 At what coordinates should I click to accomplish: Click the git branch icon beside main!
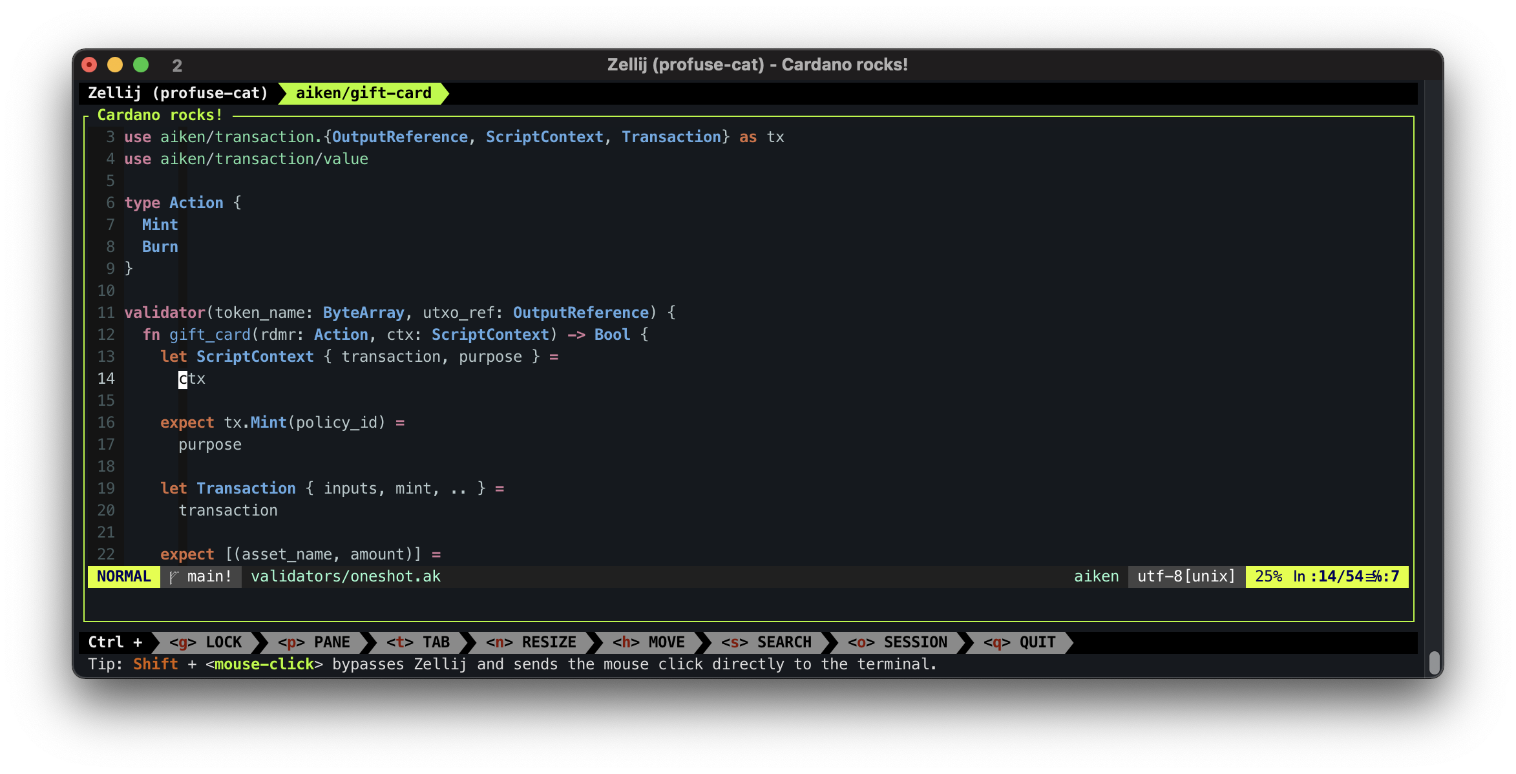tap(174, 577)
